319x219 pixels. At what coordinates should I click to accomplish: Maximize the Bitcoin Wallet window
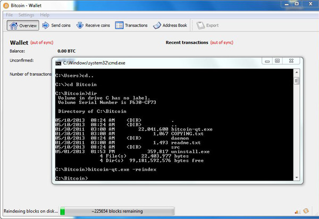point(297,4)
